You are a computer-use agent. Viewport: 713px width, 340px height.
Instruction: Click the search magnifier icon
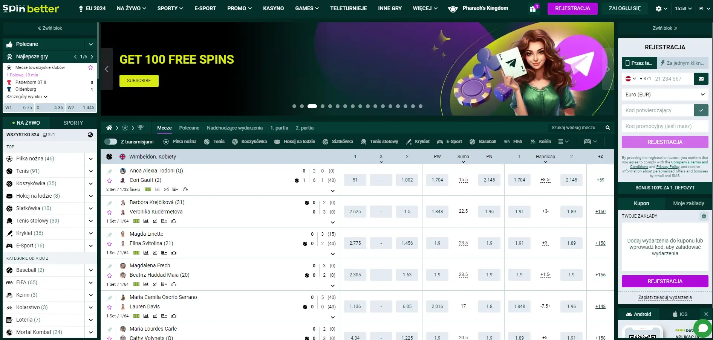(607, 128)
